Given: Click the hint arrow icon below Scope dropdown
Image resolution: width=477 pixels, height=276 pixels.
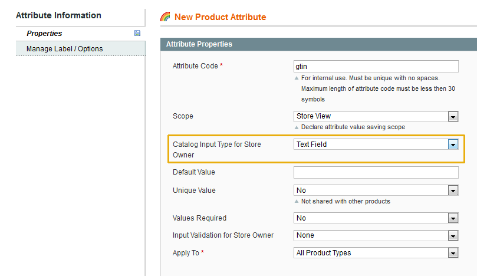Looking at the screenshot, I should pos(297,127).
